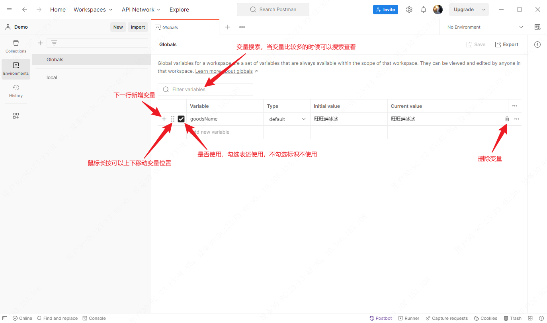Open Explore
This screenshot has width=547, height=323.
179,10
